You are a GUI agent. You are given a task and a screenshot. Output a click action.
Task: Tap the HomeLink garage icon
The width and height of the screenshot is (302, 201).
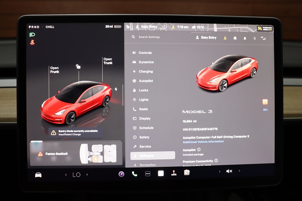tap(235, 38)
